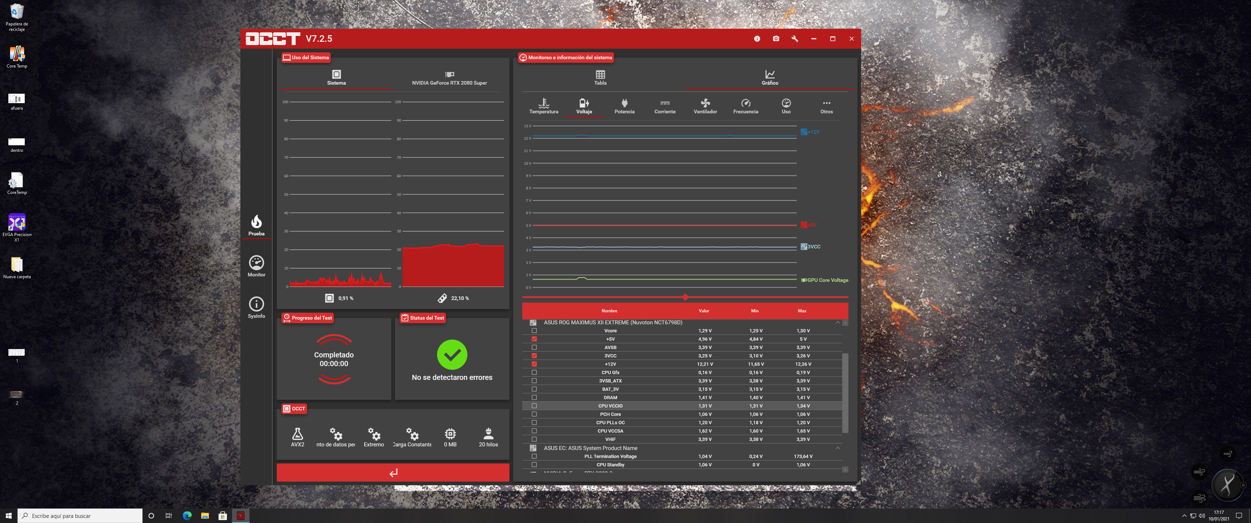This screenshot has height=523, width=1251.
Task: Start the test with the red button
Action: click(393, 473)
